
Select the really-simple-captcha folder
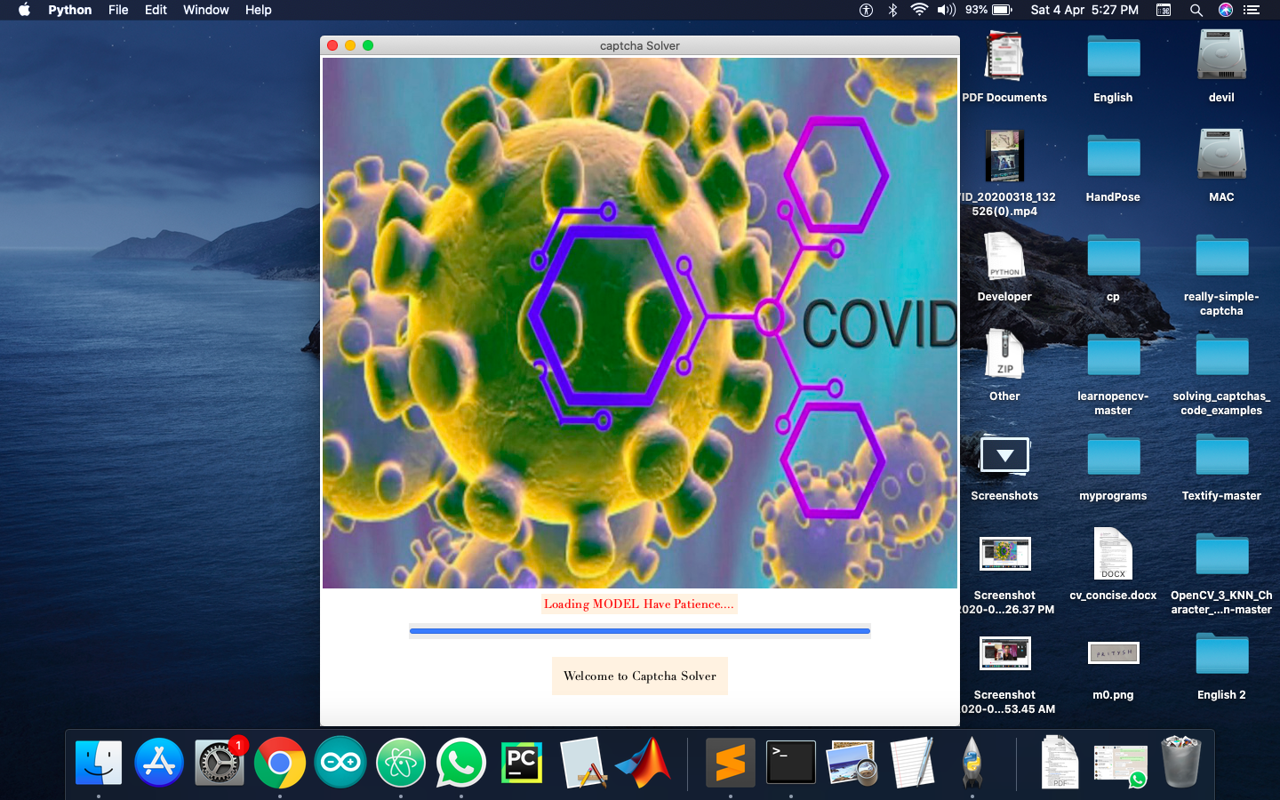[1221, 274]
